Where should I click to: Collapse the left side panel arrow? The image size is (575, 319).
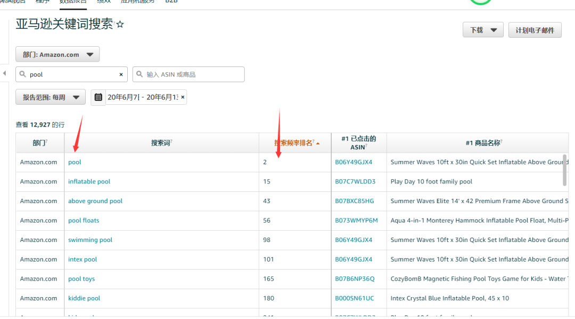click(4, 73)
